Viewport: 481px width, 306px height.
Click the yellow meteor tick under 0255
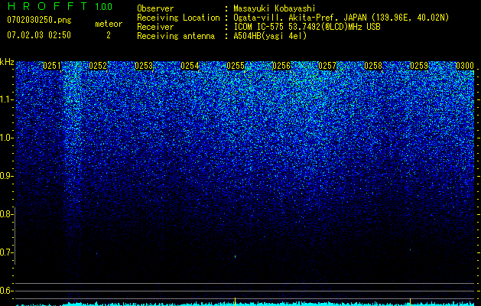(236, 301)
